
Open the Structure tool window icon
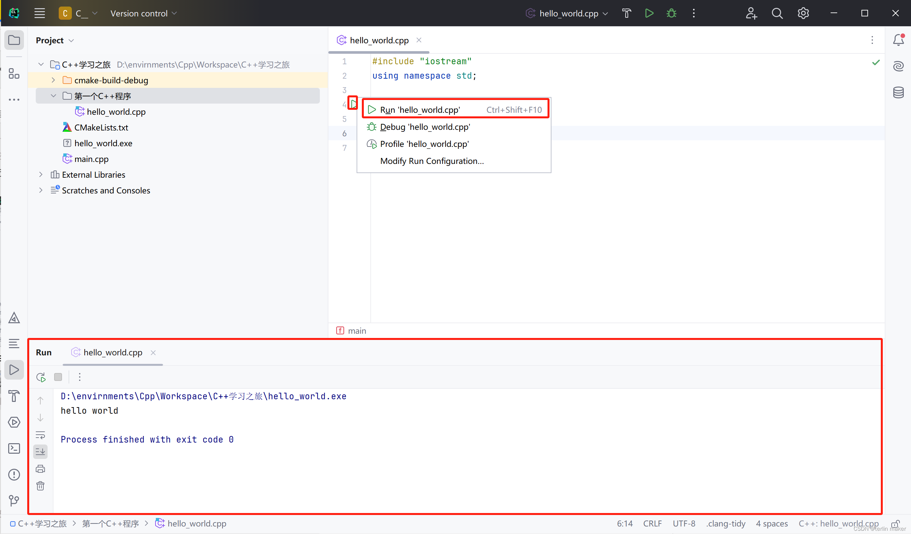[x=14, y=74]
